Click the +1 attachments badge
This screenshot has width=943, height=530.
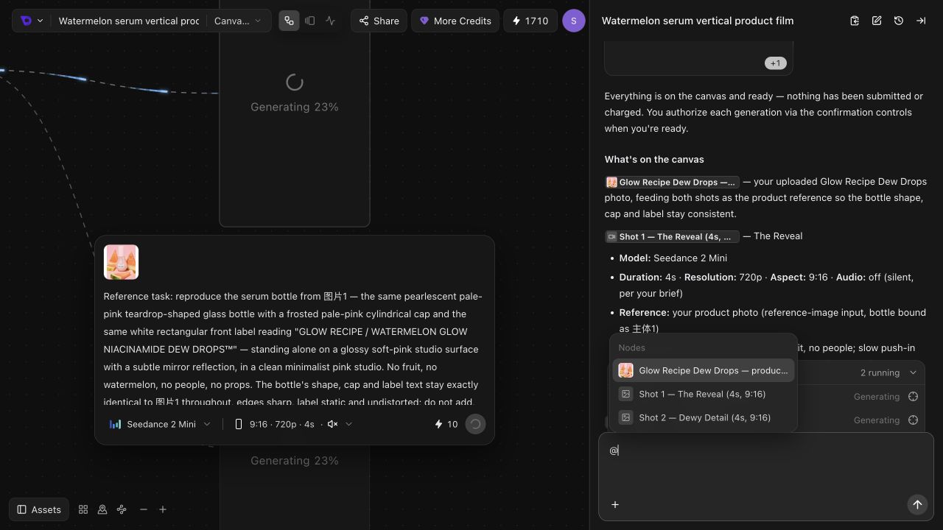pyautogui.click(x=775, y=63)
